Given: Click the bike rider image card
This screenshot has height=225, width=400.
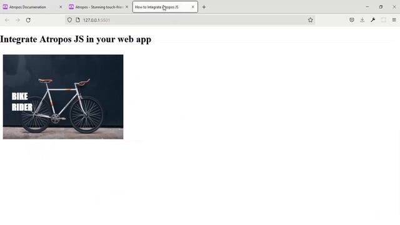Looking at the screenshot, I should [63, 97].
